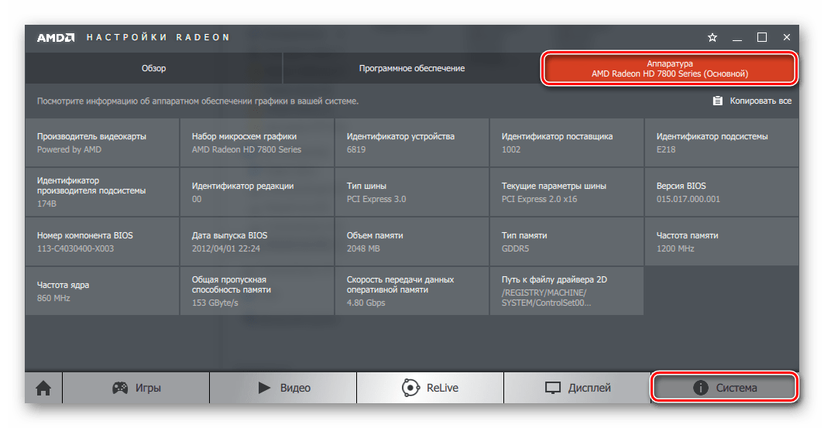Screen dimensions: 824x428
Task: Click the Текущие параметры шины tile
Action: click(567, 192)
